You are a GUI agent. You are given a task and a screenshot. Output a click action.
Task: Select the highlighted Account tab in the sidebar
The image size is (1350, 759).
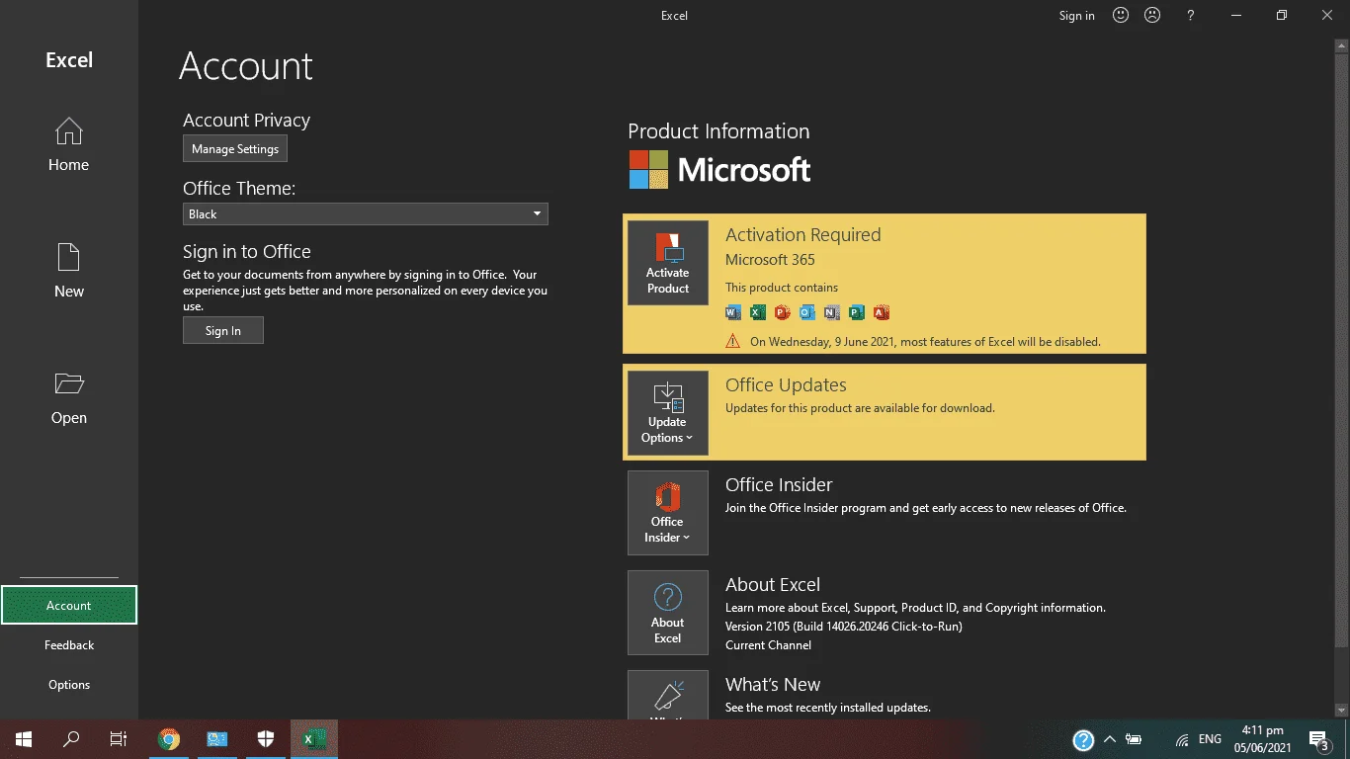point(69,606)
